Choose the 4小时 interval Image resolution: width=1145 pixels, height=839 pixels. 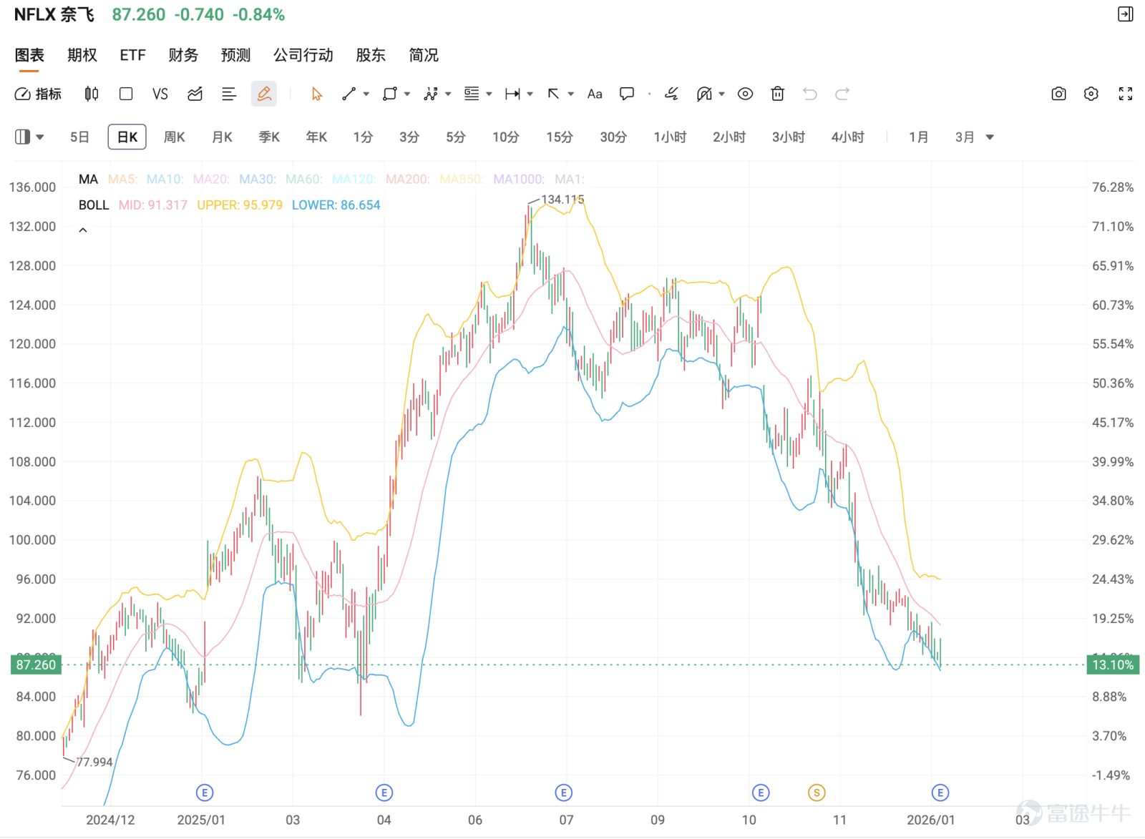(848, 137)
